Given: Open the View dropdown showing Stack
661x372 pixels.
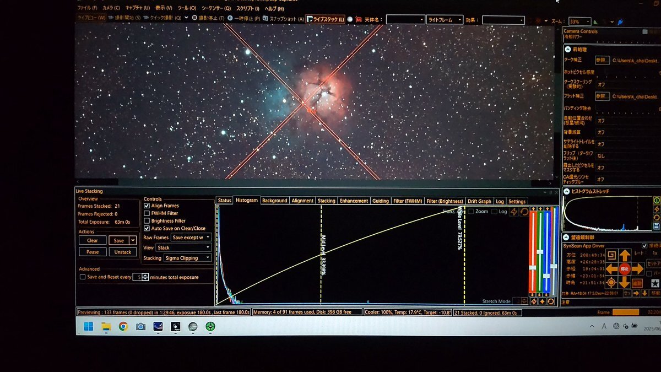Looking at the screenshot, I should pos(183,248).
